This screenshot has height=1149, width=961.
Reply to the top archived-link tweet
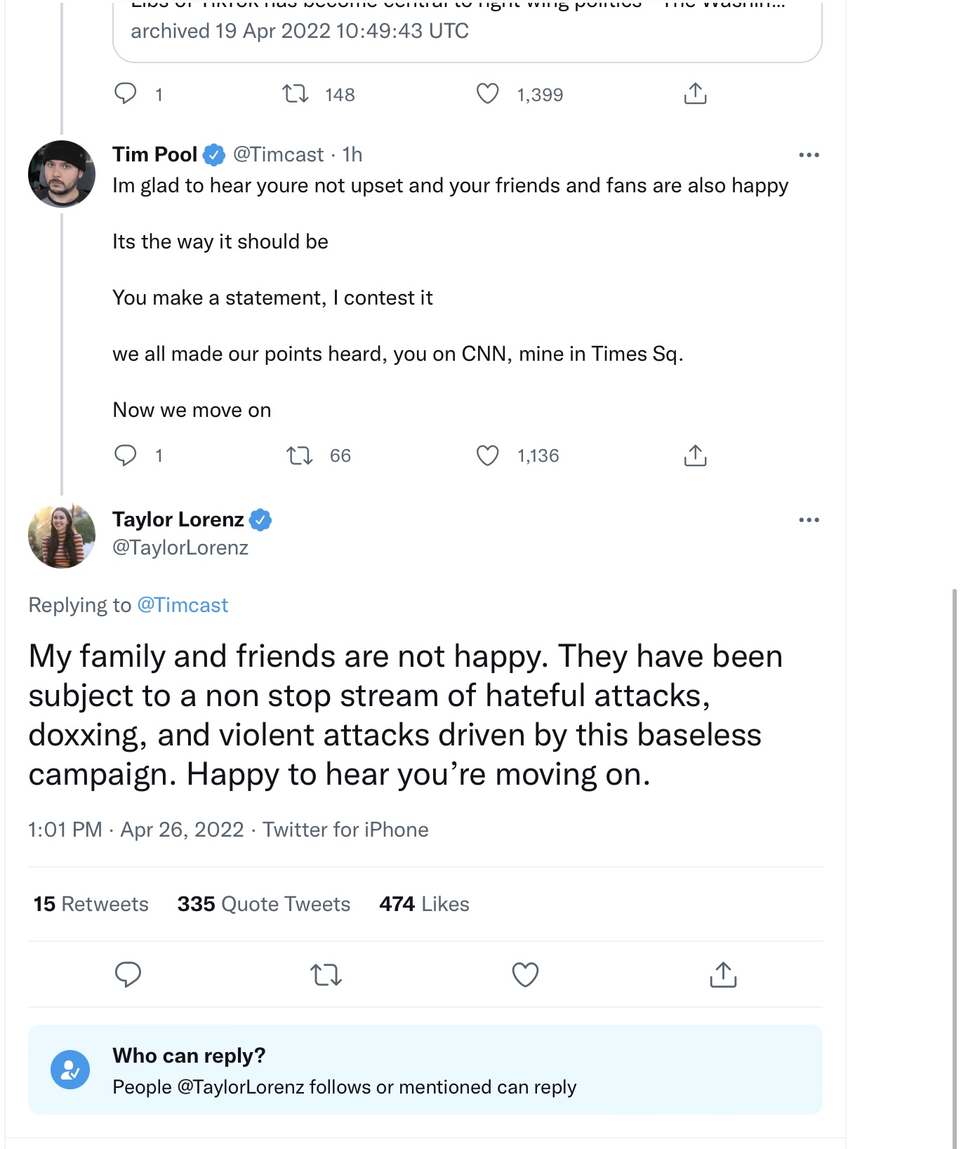click(126, 94)
